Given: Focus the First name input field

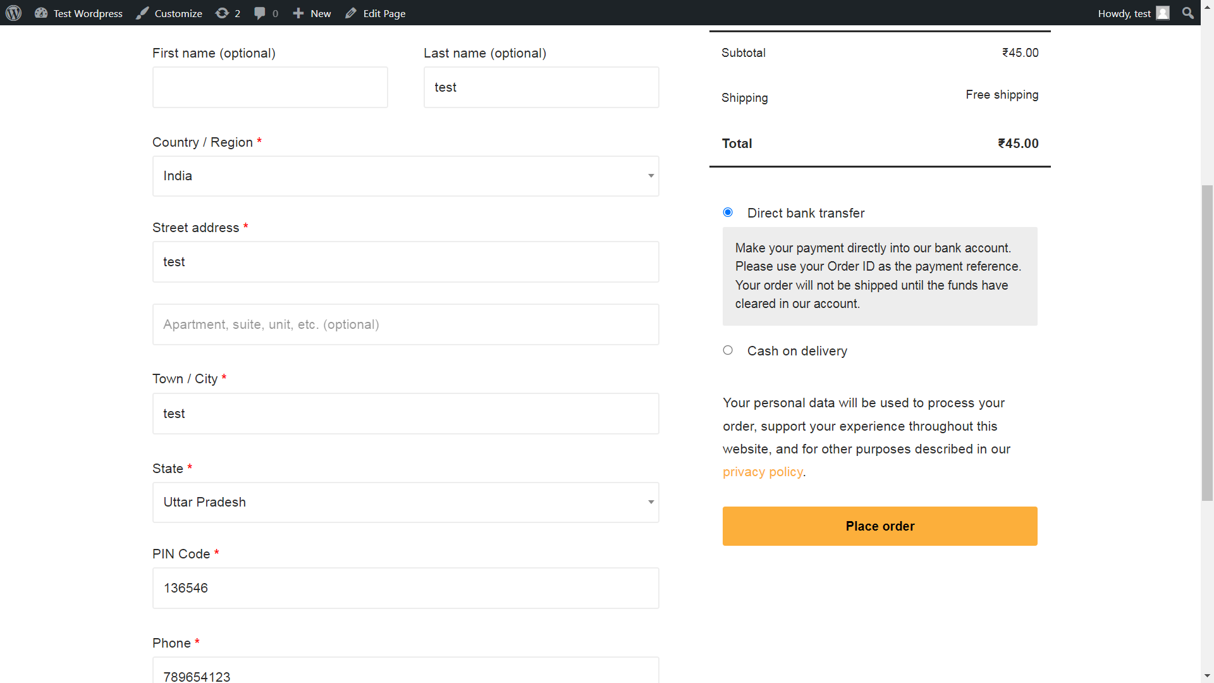Looking at the screenshot, I should coord(270,87).
